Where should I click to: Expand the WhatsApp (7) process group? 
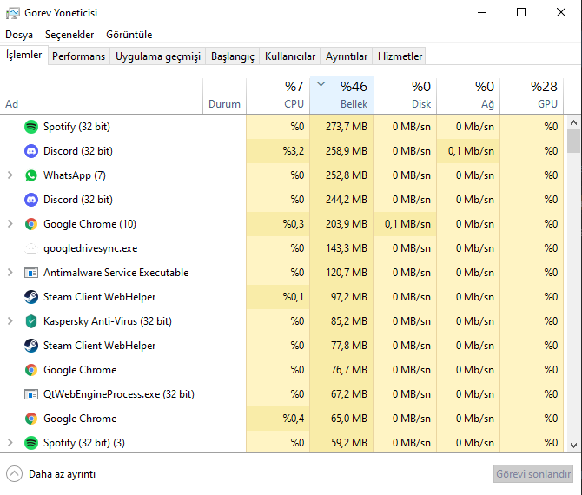tap(10, 175)
